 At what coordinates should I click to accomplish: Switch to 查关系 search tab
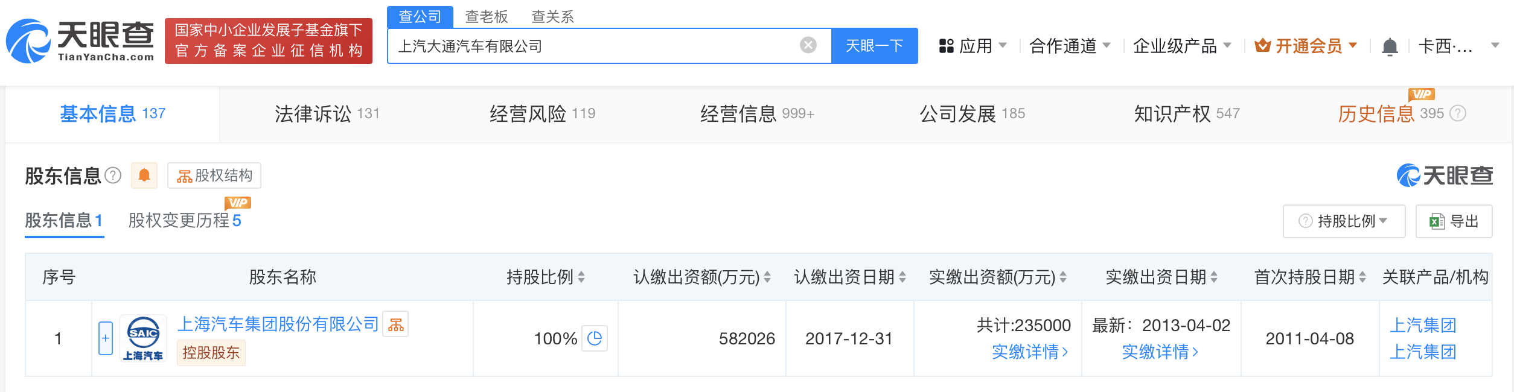552,16
